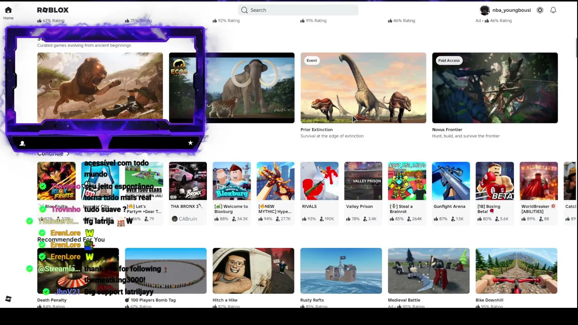This screenshot has height=325, width=578.
Task: Click the 100 Players Bomb Tag title
Action: 150,300
